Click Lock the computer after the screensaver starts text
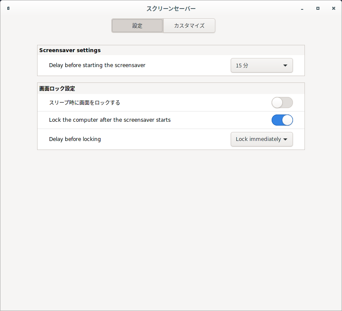342x311 pixels. (x=110, y=120)
